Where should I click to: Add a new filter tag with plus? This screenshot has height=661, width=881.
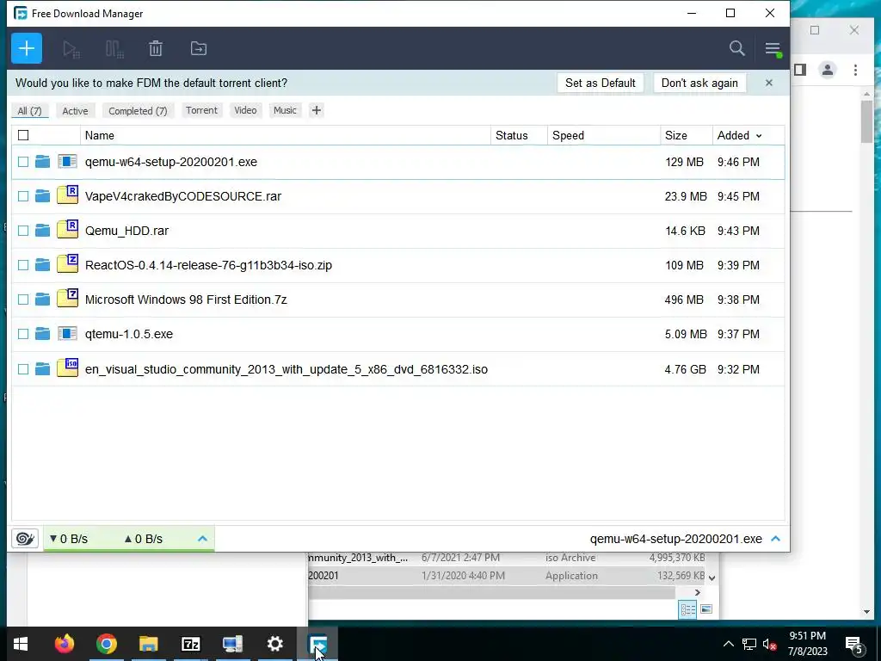tap(317, 110)
